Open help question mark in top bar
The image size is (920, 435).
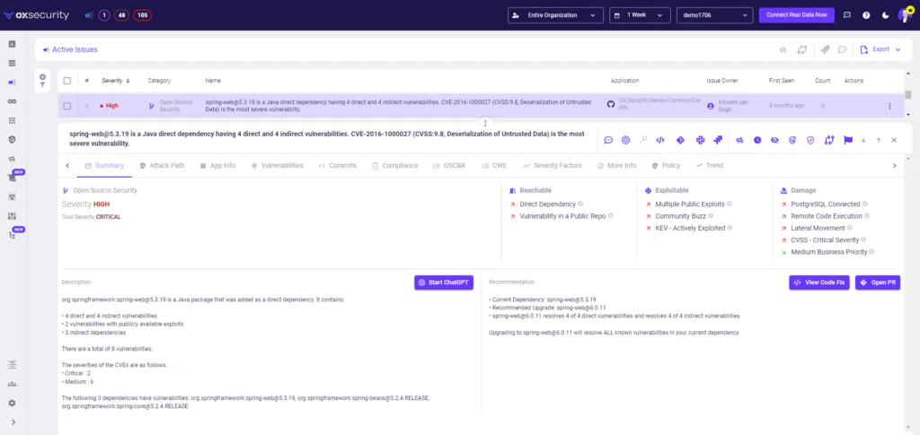coord(866,15)
